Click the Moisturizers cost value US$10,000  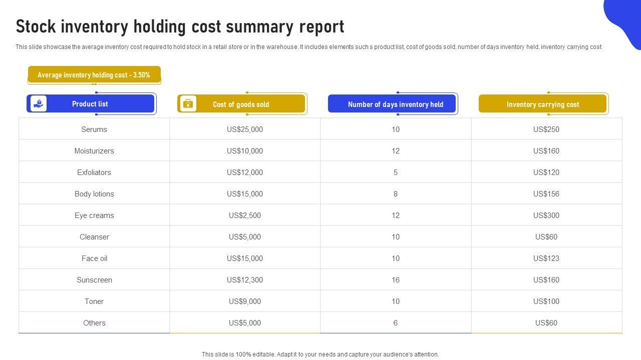pos(245,151)
